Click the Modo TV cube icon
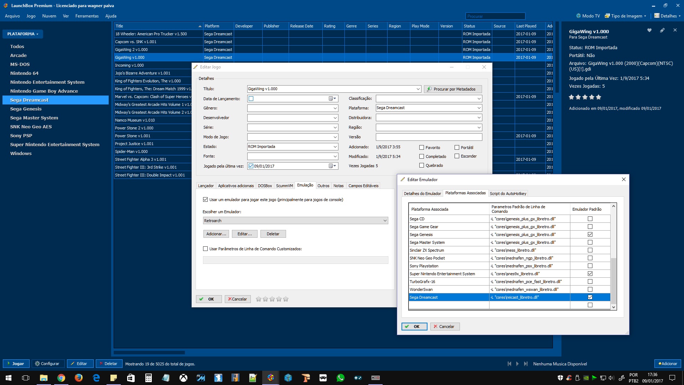 (579, 16)
